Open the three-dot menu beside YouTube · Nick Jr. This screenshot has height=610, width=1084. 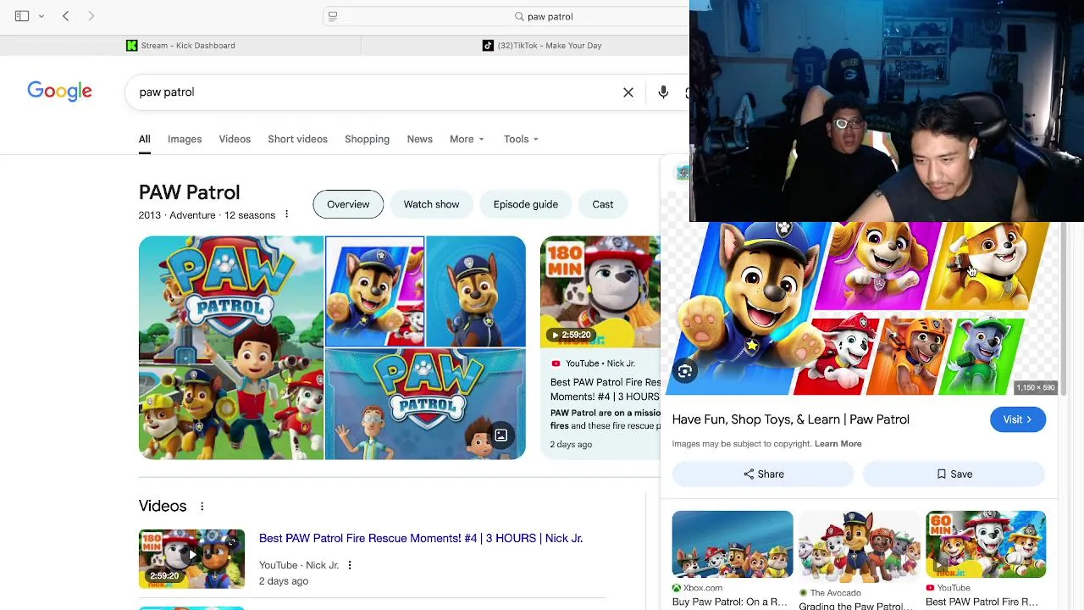[349, 565]
